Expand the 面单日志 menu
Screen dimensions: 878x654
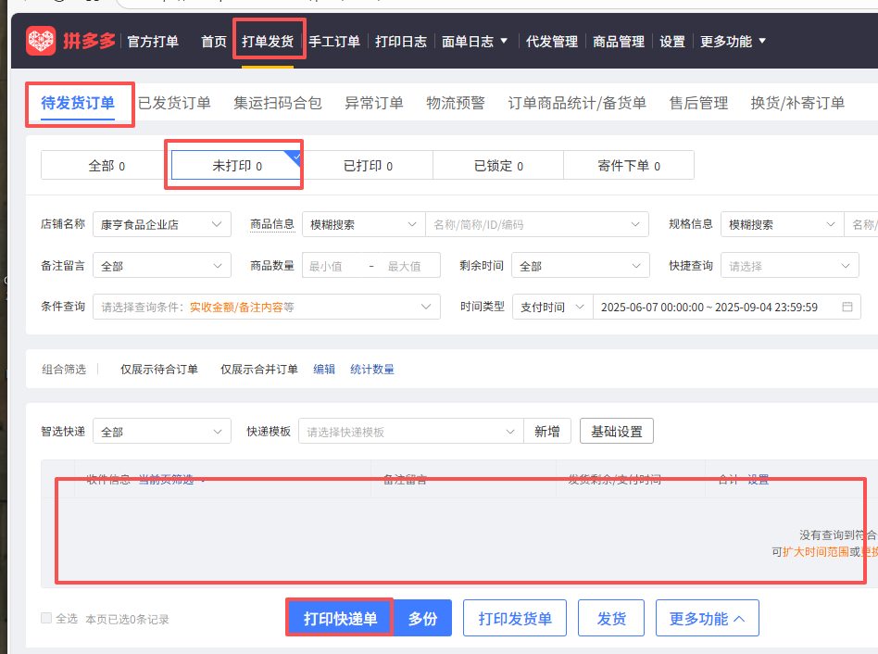click(x=474, y=42)
